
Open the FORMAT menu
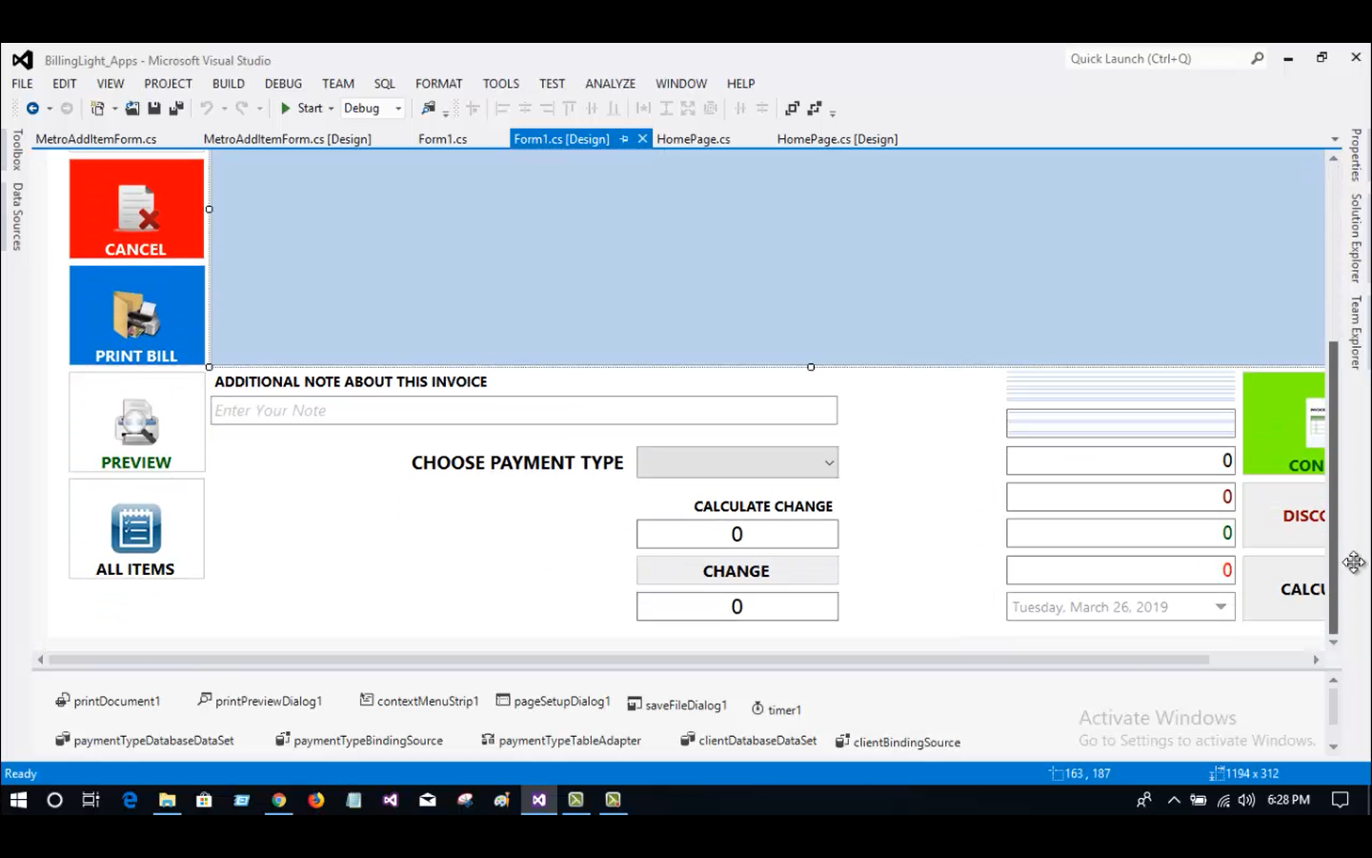coord(438,83)
